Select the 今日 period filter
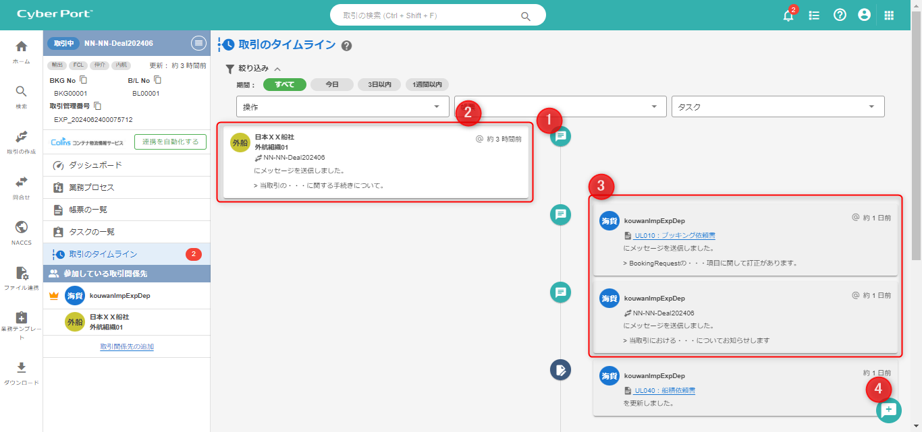The width and height of the screenshot is (922, 432). point(332,85)
